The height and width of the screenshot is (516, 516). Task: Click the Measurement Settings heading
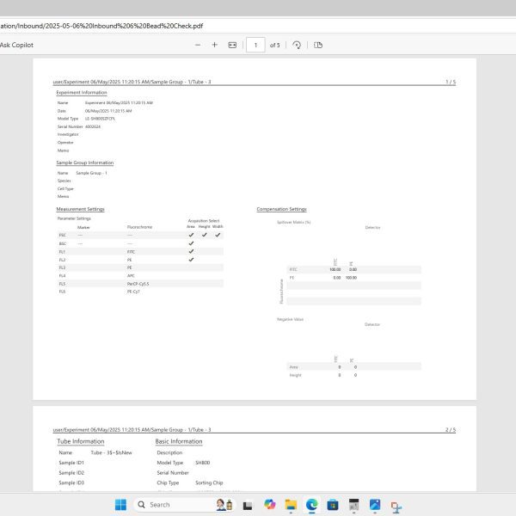[81, 209]
